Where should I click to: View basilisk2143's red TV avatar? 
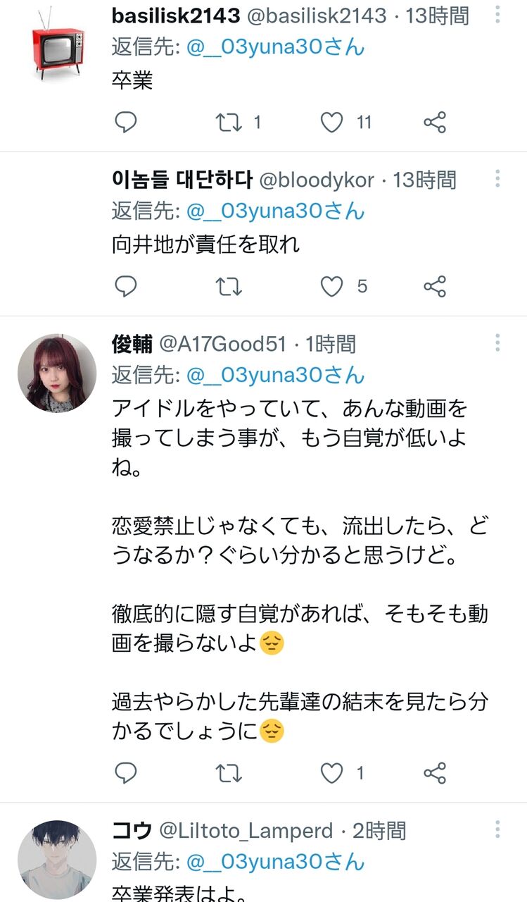(x=57, y=44)
